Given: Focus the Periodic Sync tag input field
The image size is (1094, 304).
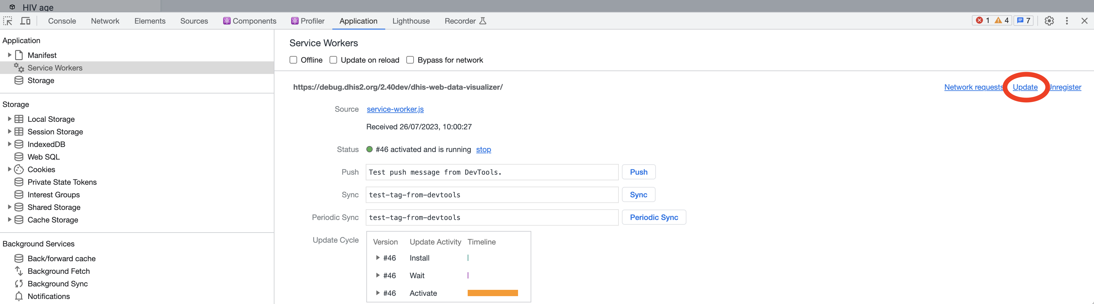Looking at the screenshot, I should pos(492,217).
